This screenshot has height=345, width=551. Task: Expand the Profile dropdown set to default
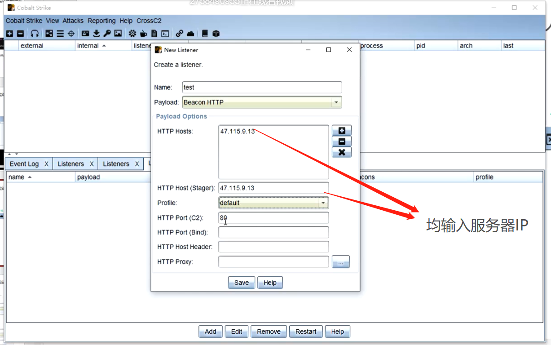(273, 203)
